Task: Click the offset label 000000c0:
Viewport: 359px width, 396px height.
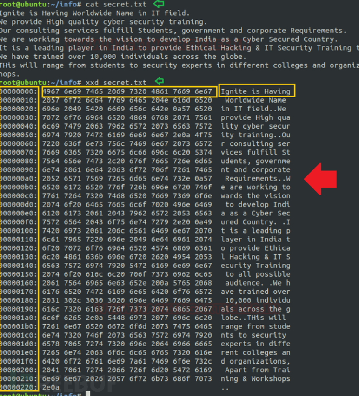Action: [18, 196]
